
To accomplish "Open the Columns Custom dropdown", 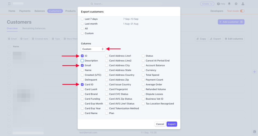I will click(93, 49).
